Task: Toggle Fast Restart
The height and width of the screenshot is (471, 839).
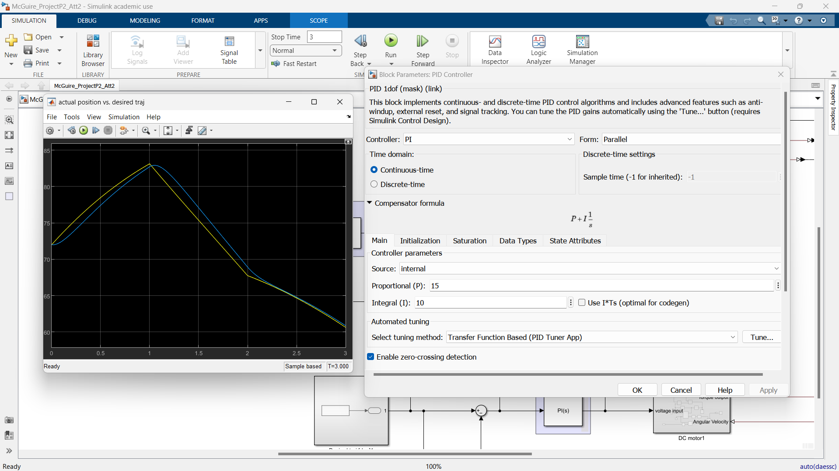Action: pyautogui.click(x=294, y=63)
